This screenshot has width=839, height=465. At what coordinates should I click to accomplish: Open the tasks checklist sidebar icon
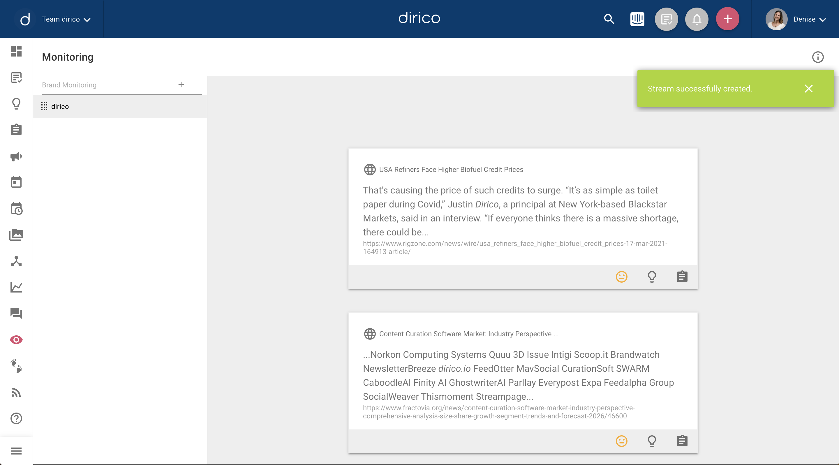[16, 77]
